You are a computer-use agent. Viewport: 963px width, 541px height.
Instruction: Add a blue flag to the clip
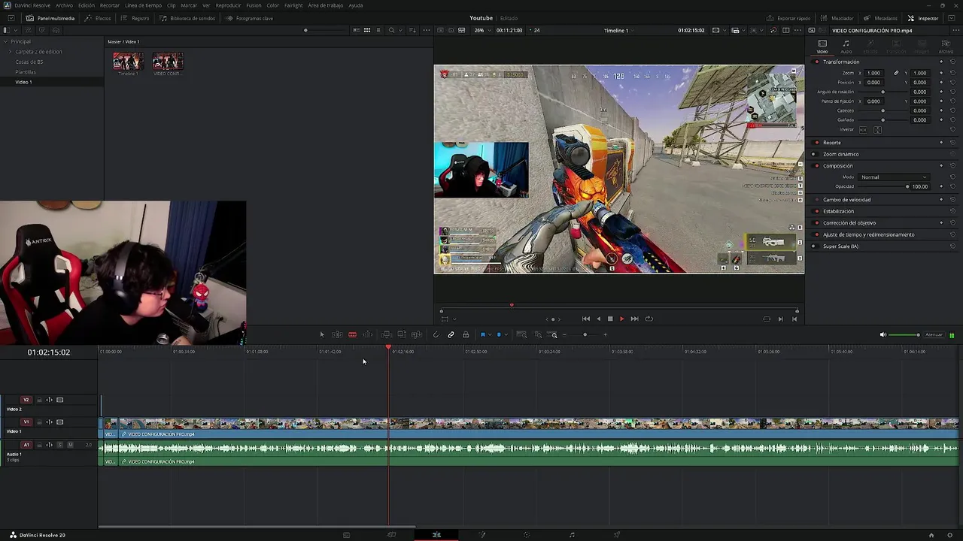pyautogui.click(x=482, y=334)
